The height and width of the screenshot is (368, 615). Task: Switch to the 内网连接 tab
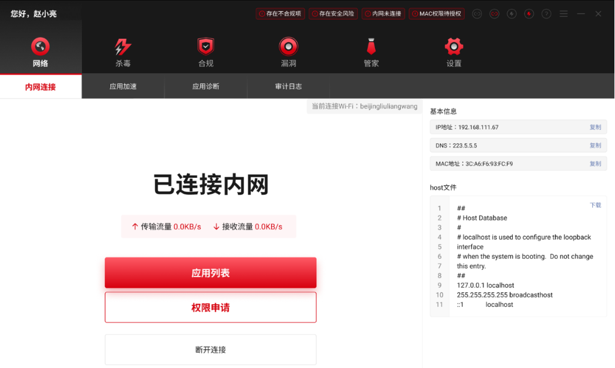(x=41, y=87)
